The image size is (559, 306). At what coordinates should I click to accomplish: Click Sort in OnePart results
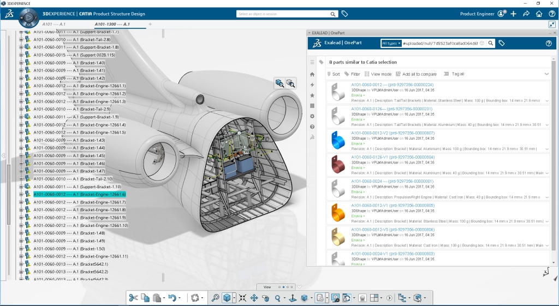tap(334, 74)
